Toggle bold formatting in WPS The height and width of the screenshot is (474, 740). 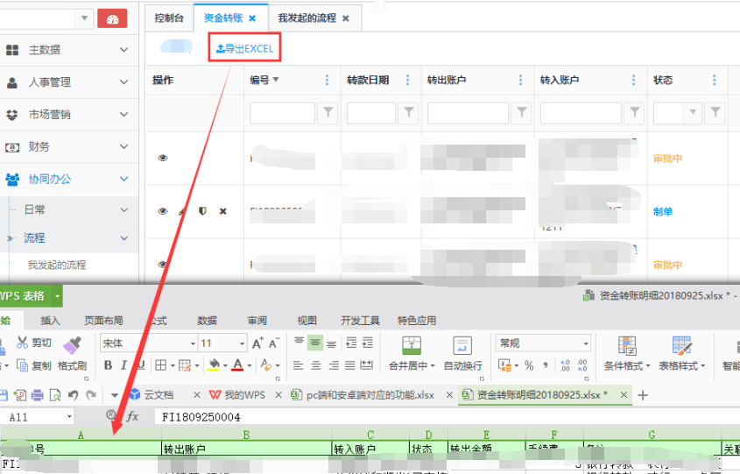107,365
